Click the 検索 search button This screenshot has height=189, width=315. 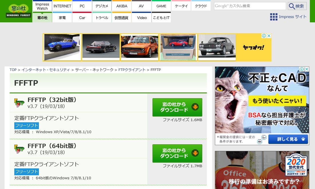(297, 6)
